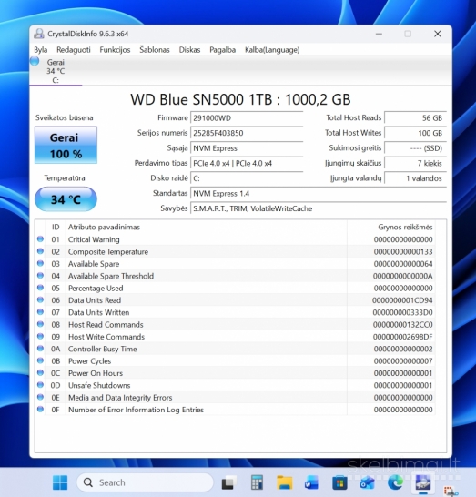Screen dimensions: 476x497
Task: Click the Disko raidė field C:
Action: click(247, 178)
